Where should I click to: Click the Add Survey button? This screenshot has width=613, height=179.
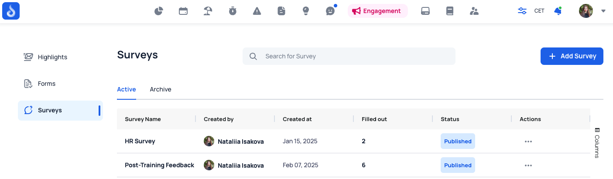pos(572,56)
